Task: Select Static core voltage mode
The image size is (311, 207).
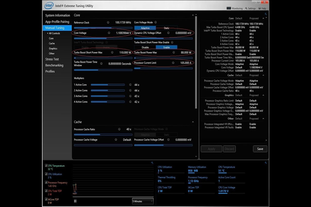Action: pyautogui.click(x=167, y=28)
